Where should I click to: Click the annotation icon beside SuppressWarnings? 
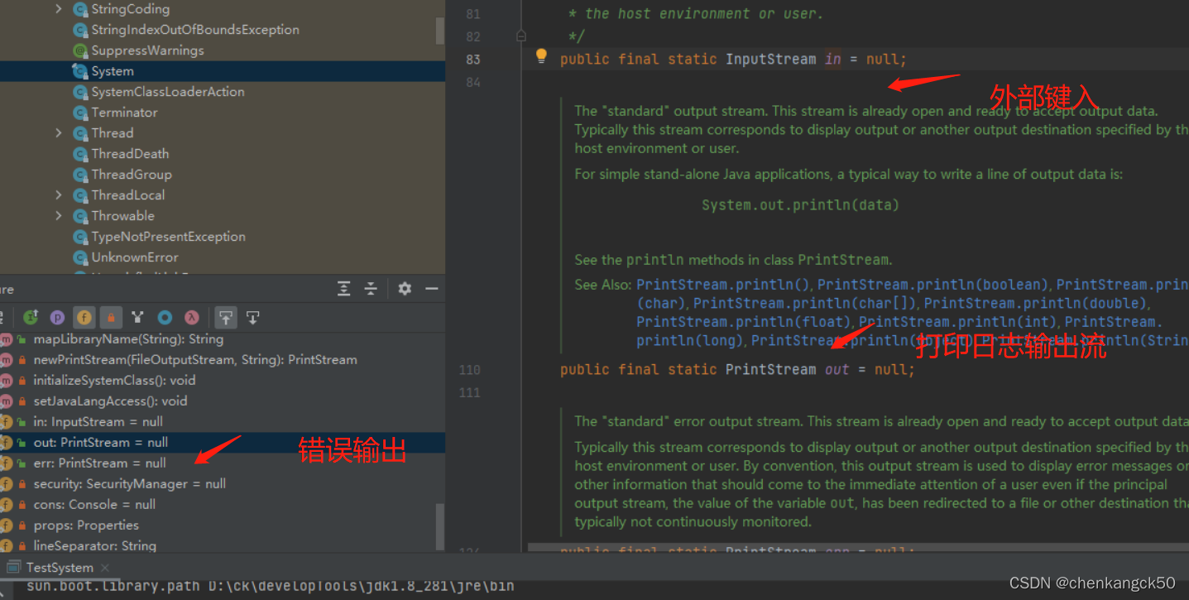click(x=80, y=50)
